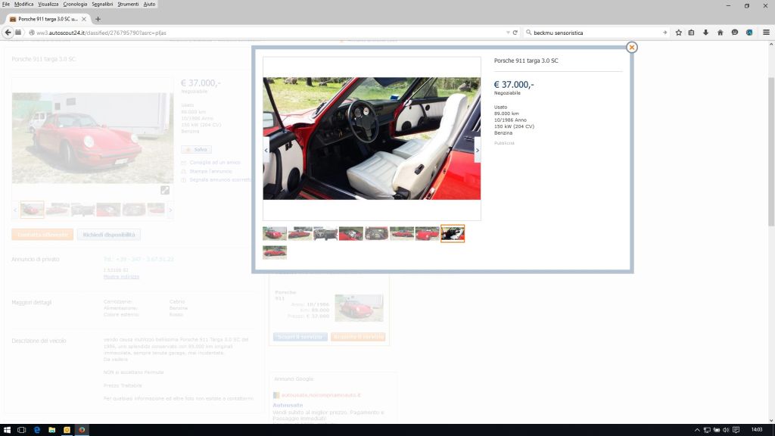Click dimmed Salva button behind lightbox
The height and width of the screenshot is (436, 775).
pos(196,149)
